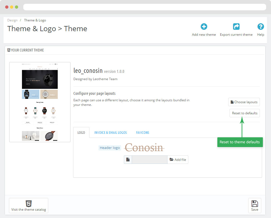The height and width of the screenshot is (218, 271).
Task: Click the Theme & Logo breadcrumb
Action: click(x=35, y=20)
